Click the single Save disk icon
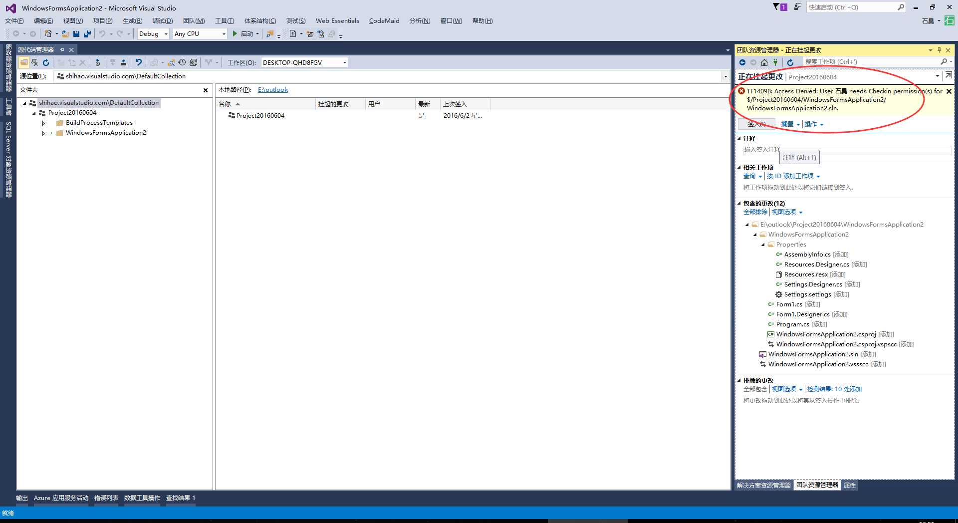 click(76, 34)
